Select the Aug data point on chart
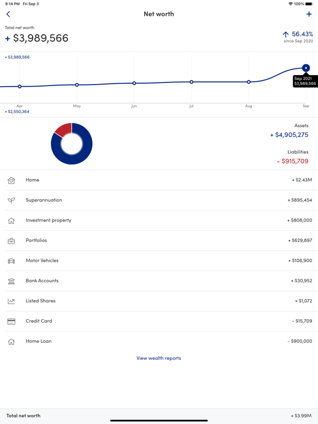 click(249, 82)
